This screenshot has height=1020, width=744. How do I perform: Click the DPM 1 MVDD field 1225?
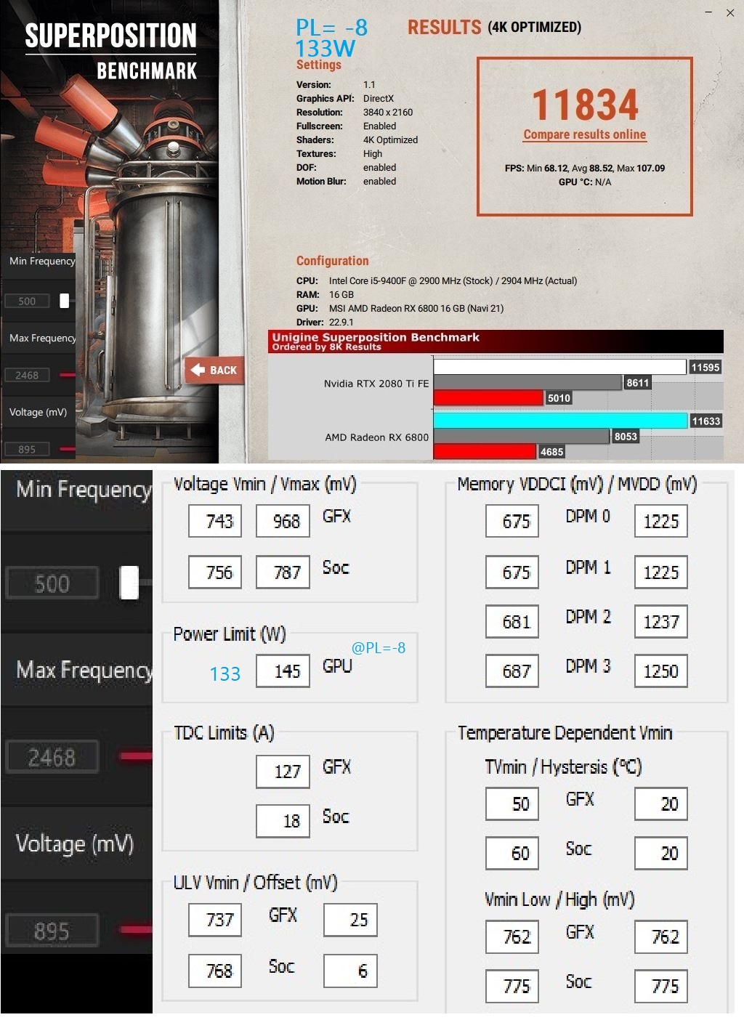click(661, 572)
